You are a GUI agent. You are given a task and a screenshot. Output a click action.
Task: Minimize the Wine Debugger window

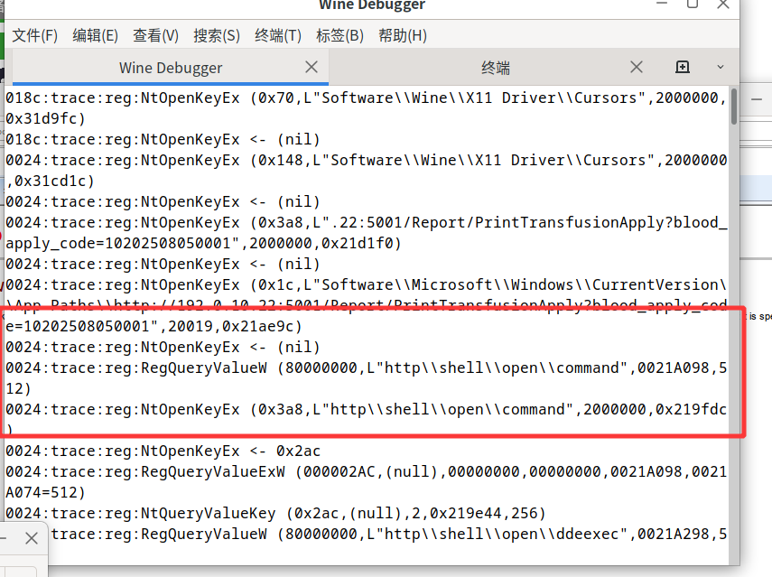pyautogui.click(x=662, y=4)
